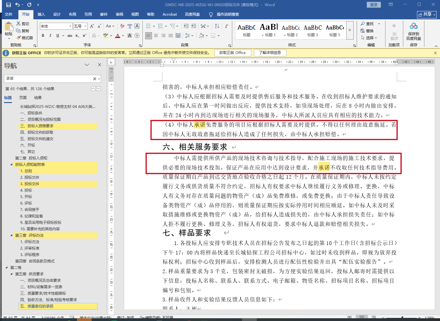Click the 了解详细信息 button
The width and height of the screenshot is (440, 321).
(270, 53)
